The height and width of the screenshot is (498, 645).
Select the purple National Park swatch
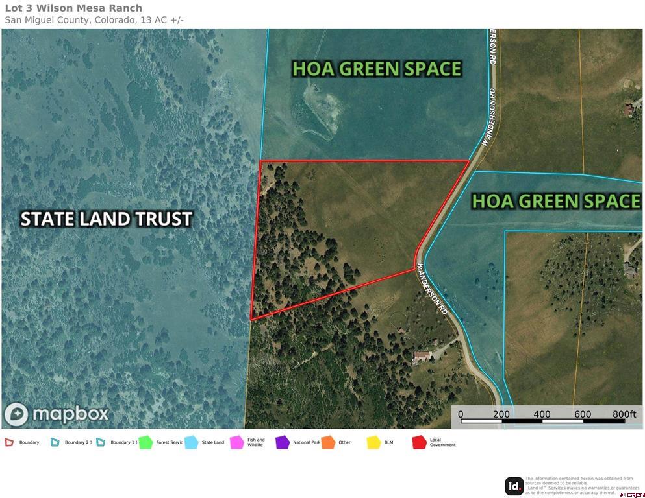(282, 442)
